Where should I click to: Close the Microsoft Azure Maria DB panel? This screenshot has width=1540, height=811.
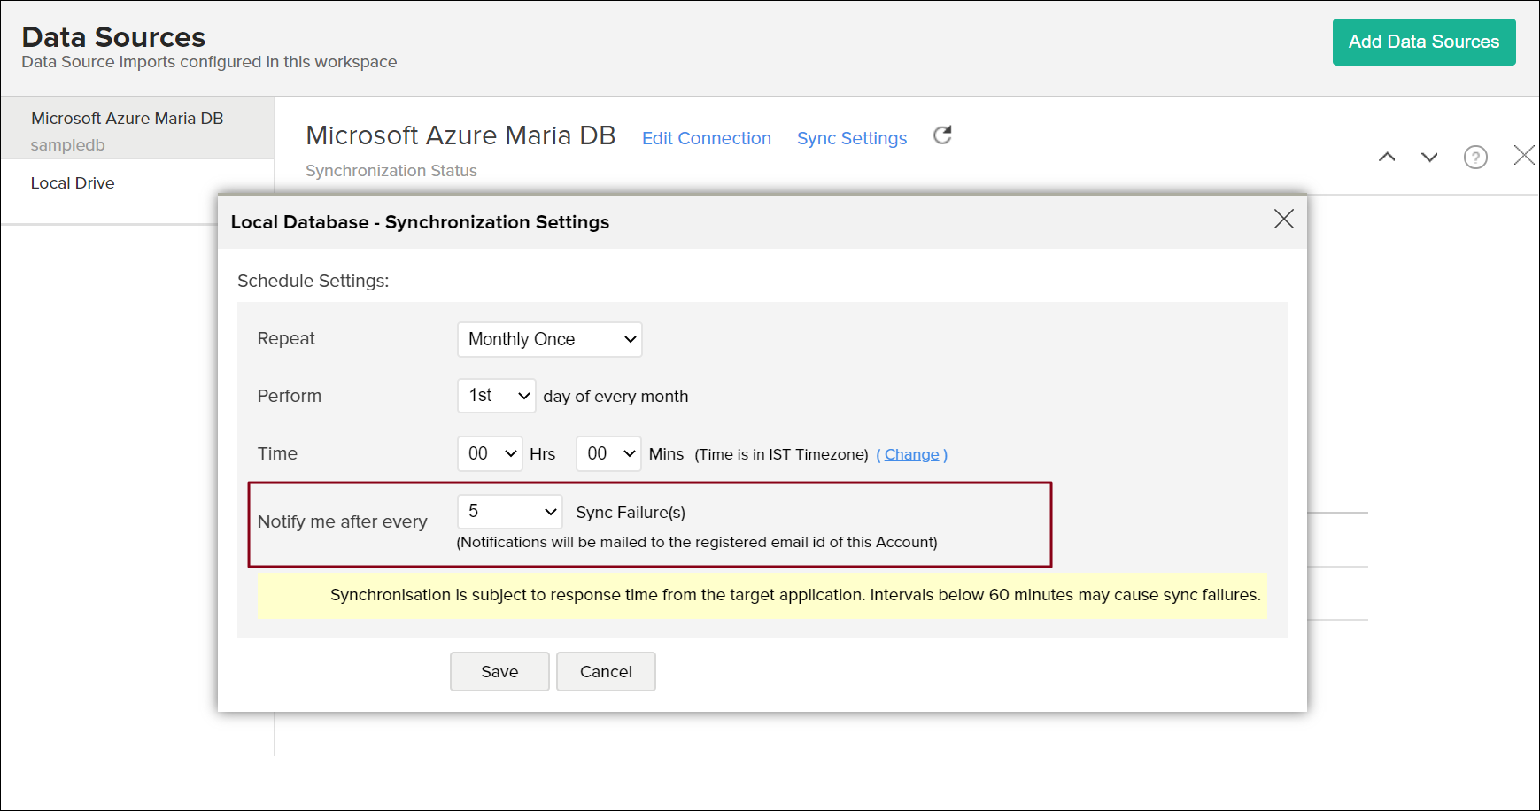tap(1524, 155)
